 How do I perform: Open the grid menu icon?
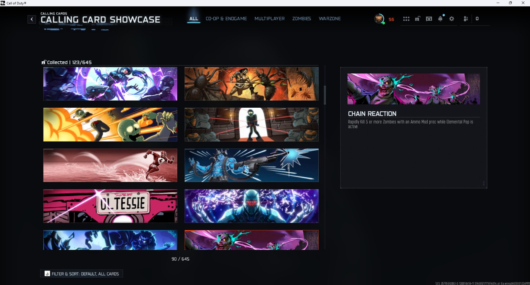[406, 19]
